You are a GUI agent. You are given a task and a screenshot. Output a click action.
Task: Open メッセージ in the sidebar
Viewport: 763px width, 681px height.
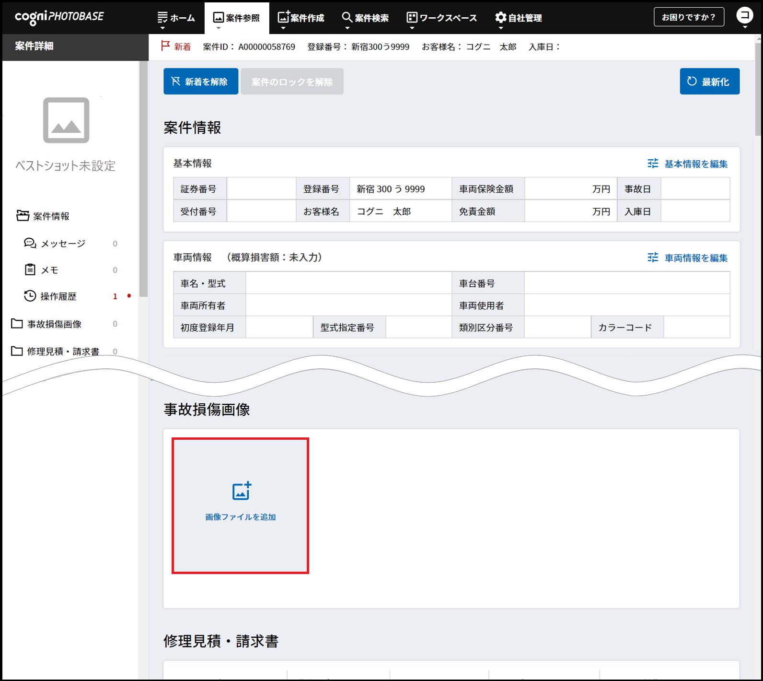(x=55, y=244)
